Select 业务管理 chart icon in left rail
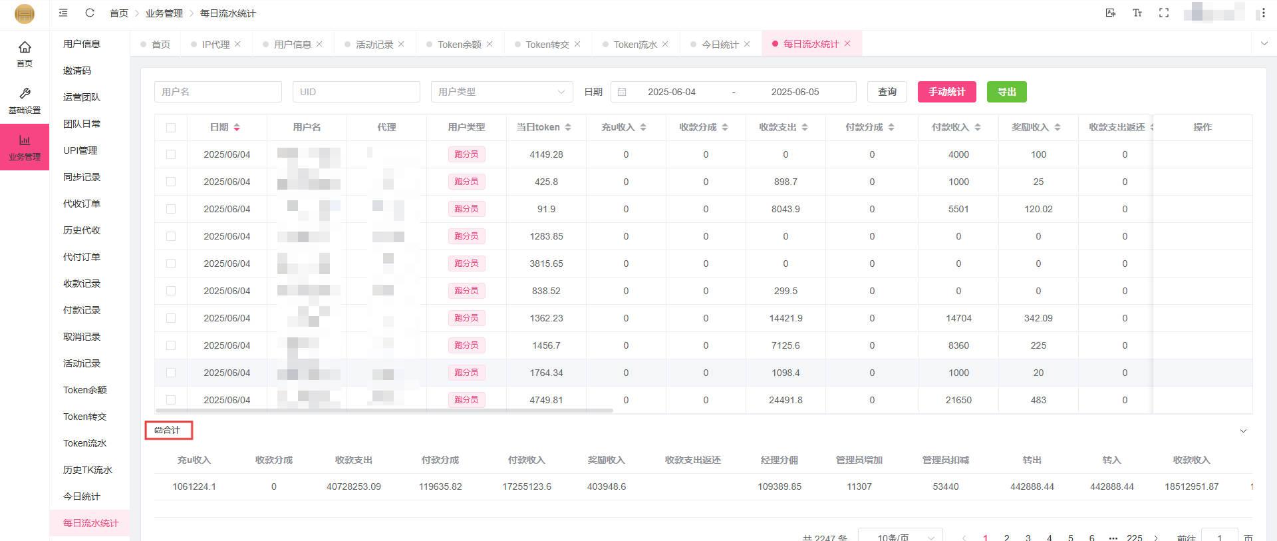Screen dimensions: 1277x541 (25, 146)
